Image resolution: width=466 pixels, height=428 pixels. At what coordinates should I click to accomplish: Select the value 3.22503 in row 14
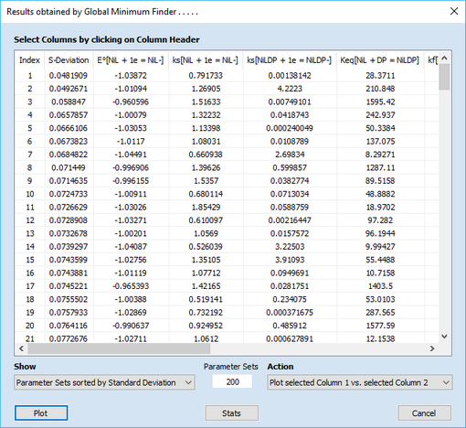(x=290, y=247)
